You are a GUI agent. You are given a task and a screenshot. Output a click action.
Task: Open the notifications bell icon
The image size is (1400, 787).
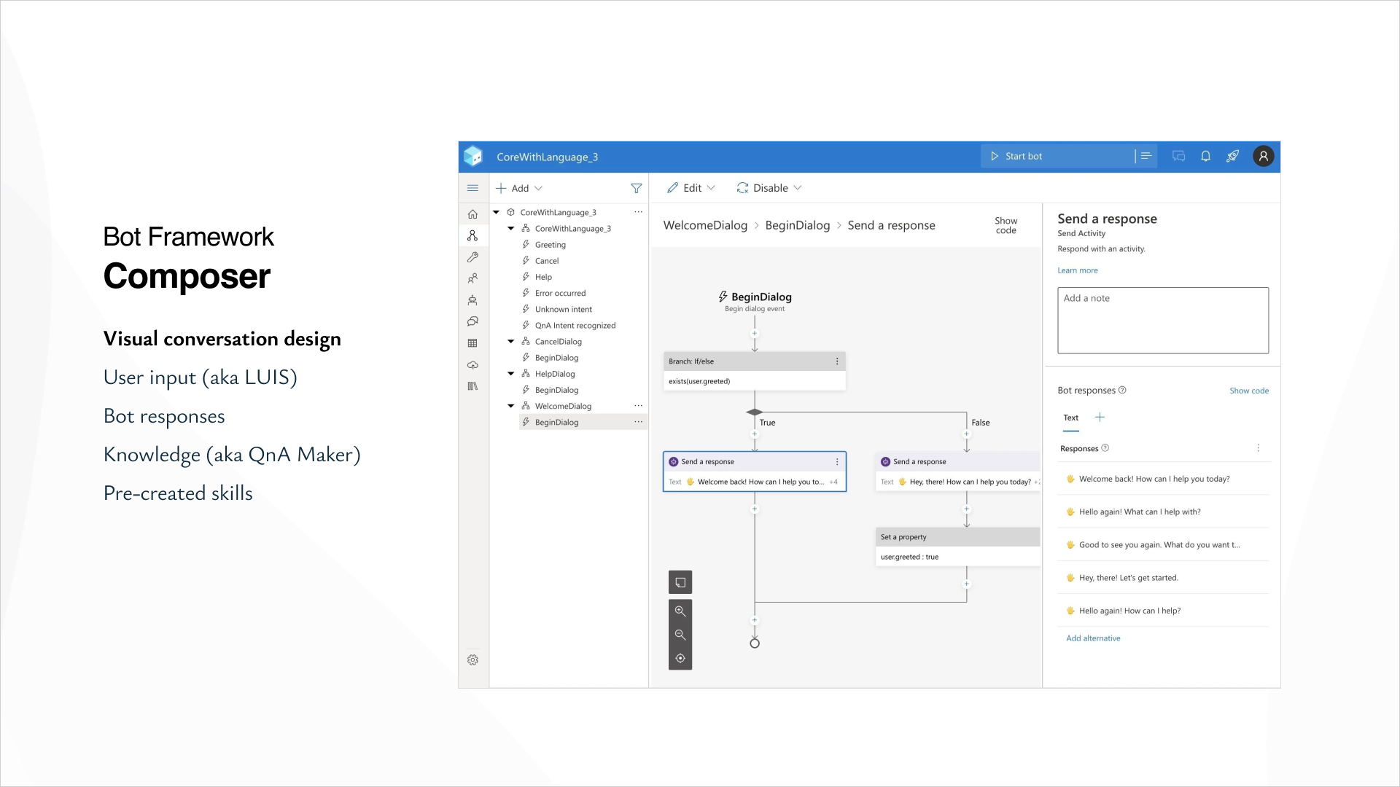pos(1205,156)
